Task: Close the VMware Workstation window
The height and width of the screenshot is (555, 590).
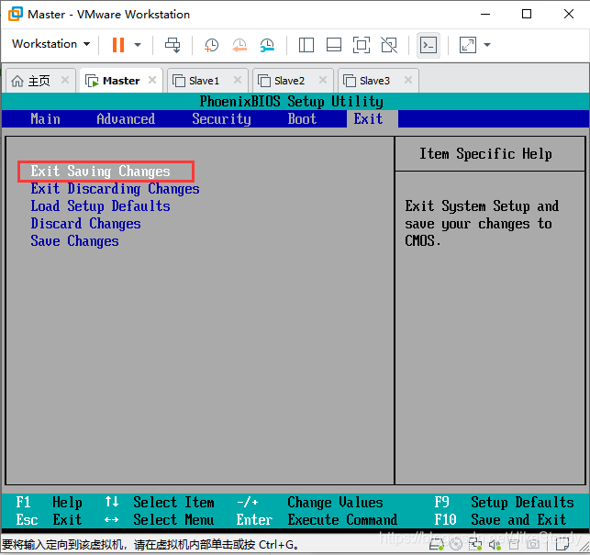Action: click(569, 15)
